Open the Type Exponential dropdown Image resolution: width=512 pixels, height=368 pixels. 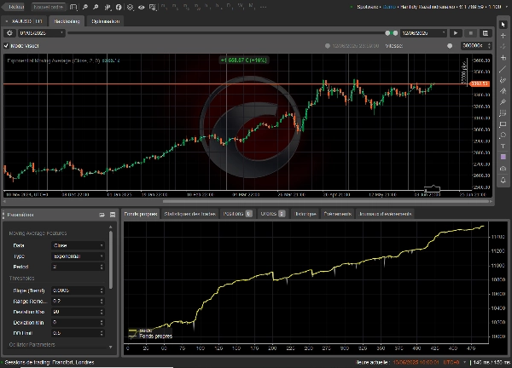coord(78,256)
